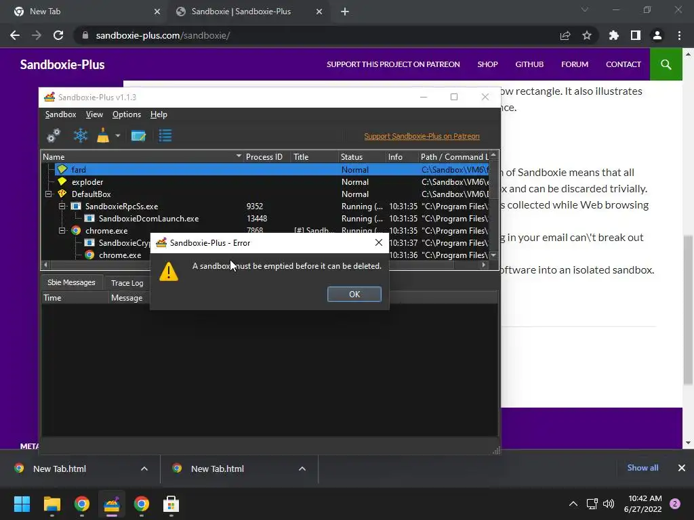Open the SHOP website link
The width and height of the screenshot is (694, 520).
487,64
